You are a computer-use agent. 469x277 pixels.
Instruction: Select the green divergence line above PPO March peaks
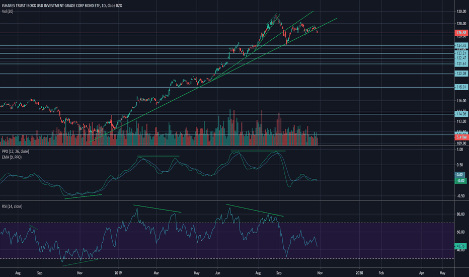[x=158, y=156]
